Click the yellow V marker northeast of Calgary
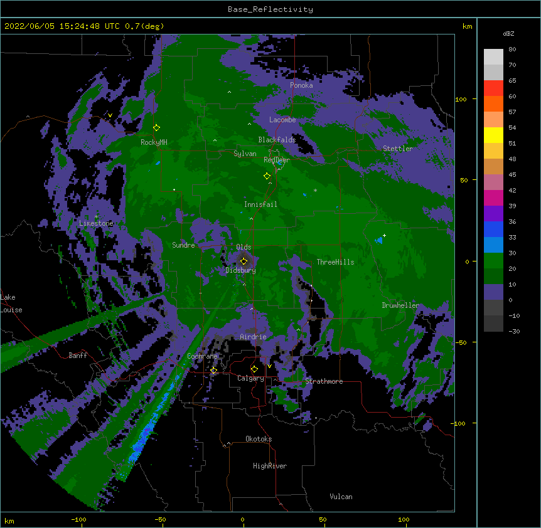This screenshot has height=528, width=541. pyautogui.click(x=269, y=366)
